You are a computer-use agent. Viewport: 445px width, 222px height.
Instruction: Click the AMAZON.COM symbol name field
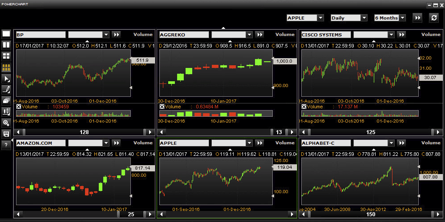[40, 143]
